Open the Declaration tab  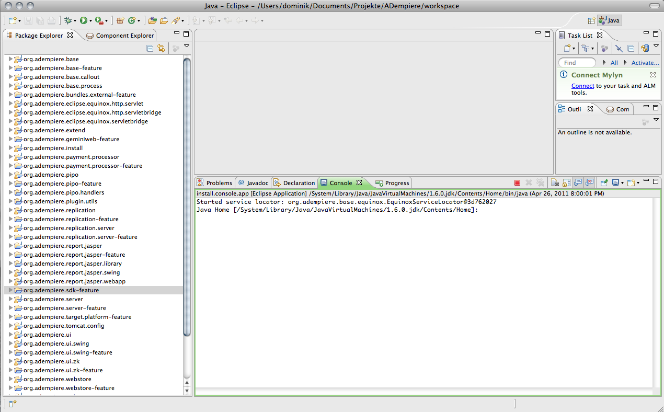pyautogui.click(x=294, y=183)
